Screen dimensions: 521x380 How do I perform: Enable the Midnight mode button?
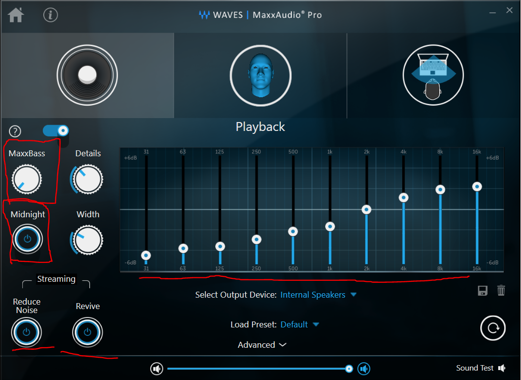(x=27, y=239)
